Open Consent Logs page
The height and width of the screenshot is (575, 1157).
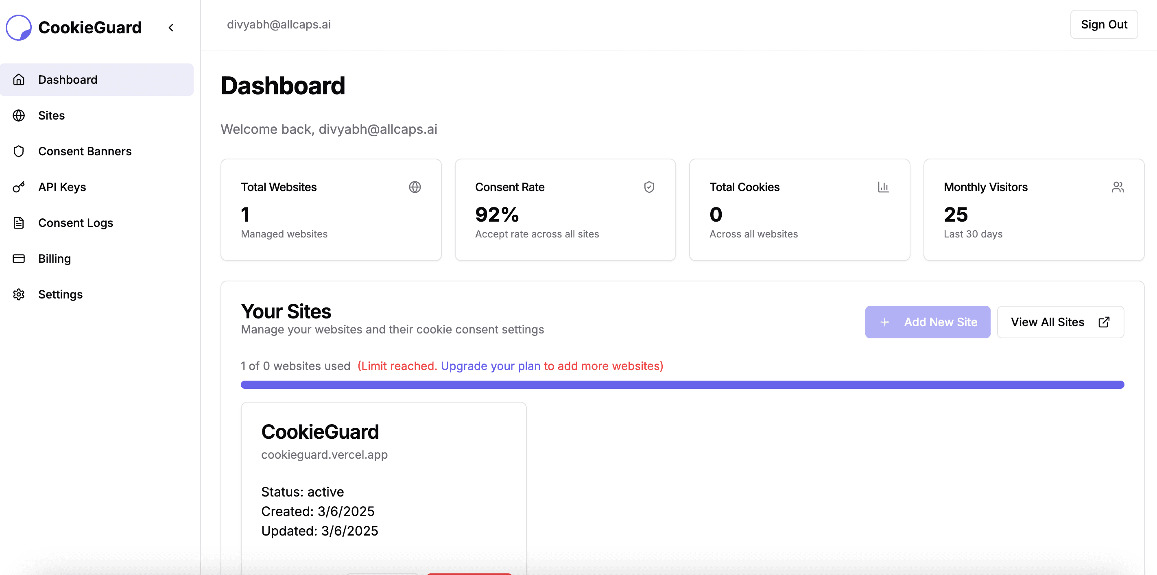[96, 222]
